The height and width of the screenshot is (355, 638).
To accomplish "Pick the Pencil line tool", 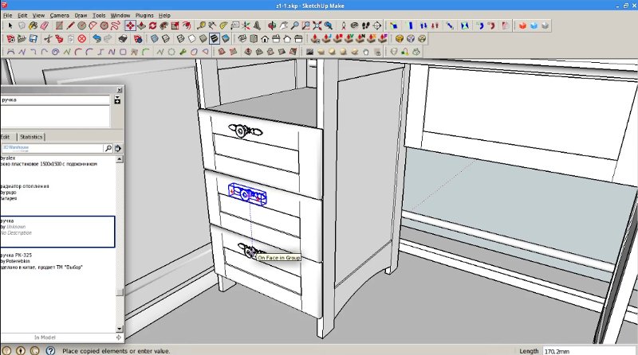I will pos(70,25).
